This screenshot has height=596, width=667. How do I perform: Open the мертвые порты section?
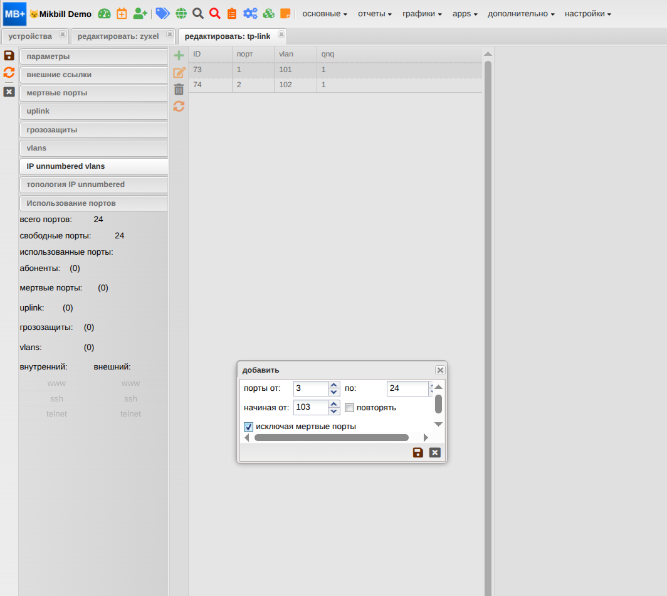coord(94,93)
